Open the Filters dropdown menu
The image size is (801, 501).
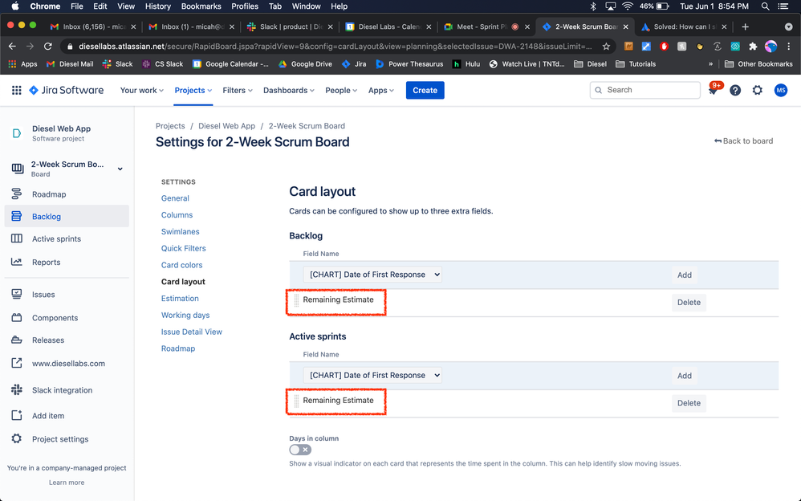click(238, 91)
